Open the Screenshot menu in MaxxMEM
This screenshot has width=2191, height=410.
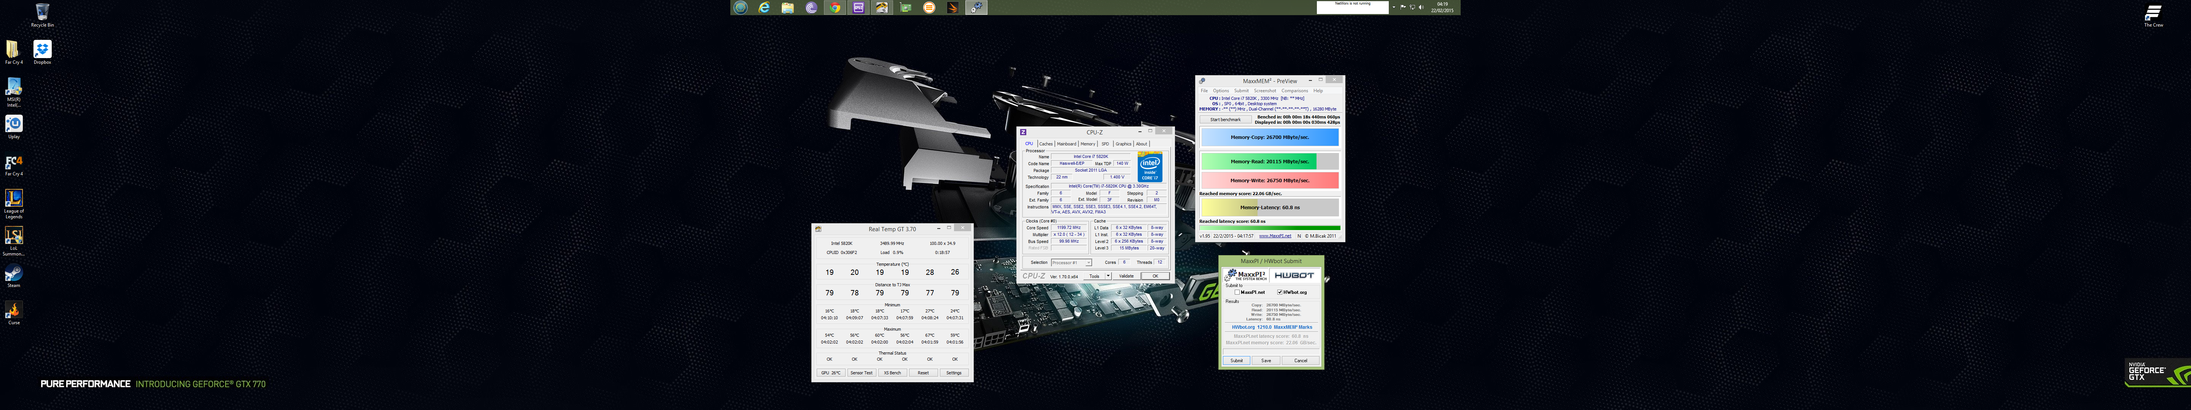[1265, 91]
